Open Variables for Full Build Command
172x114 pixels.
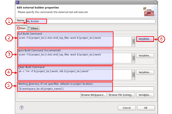(145, 39)
